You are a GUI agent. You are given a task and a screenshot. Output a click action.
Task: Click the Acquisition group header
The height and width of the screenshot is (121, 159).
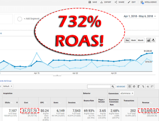coord(8,93)
